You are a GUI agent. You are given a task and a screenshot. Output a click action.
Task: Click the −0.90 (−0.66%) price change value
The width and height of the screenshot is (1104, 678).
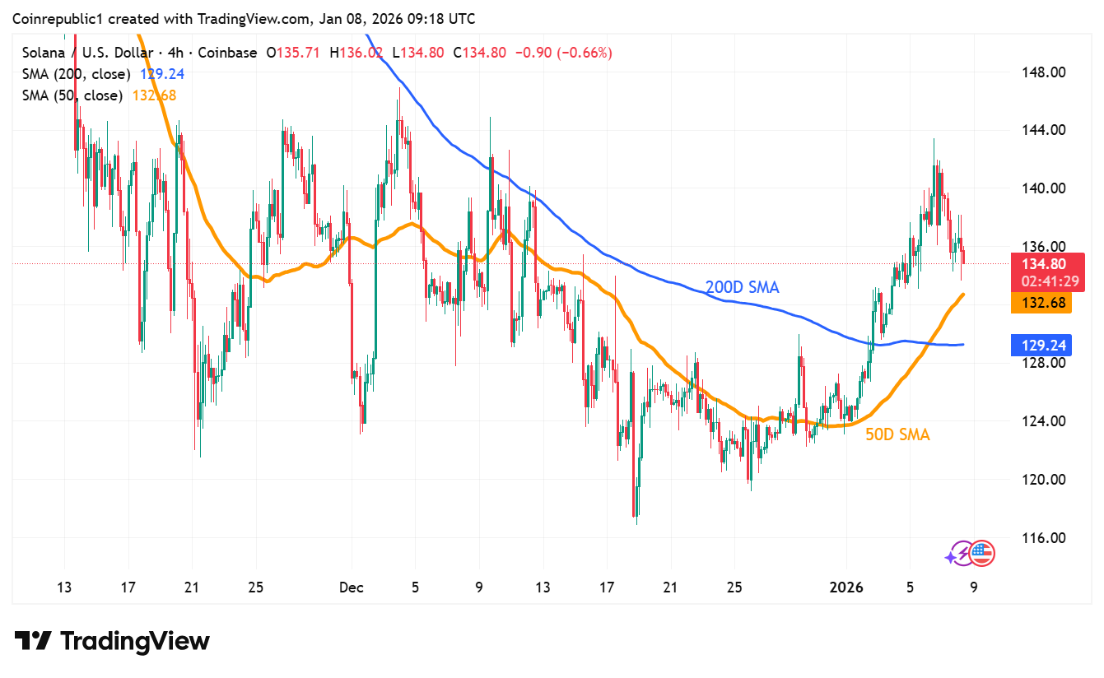[563, 53]
